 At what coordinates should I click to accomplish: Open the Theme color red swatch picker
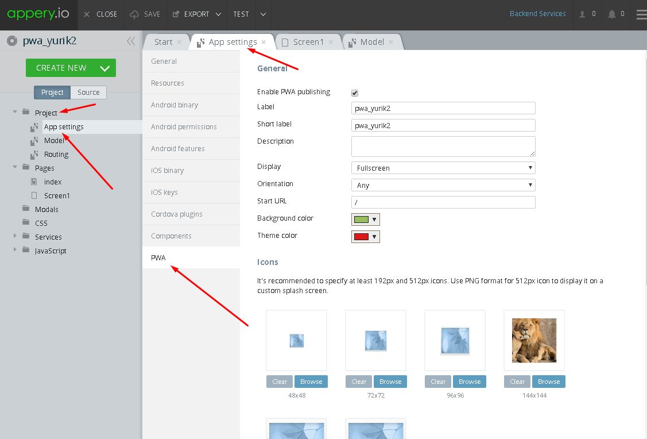pos(366,237)
